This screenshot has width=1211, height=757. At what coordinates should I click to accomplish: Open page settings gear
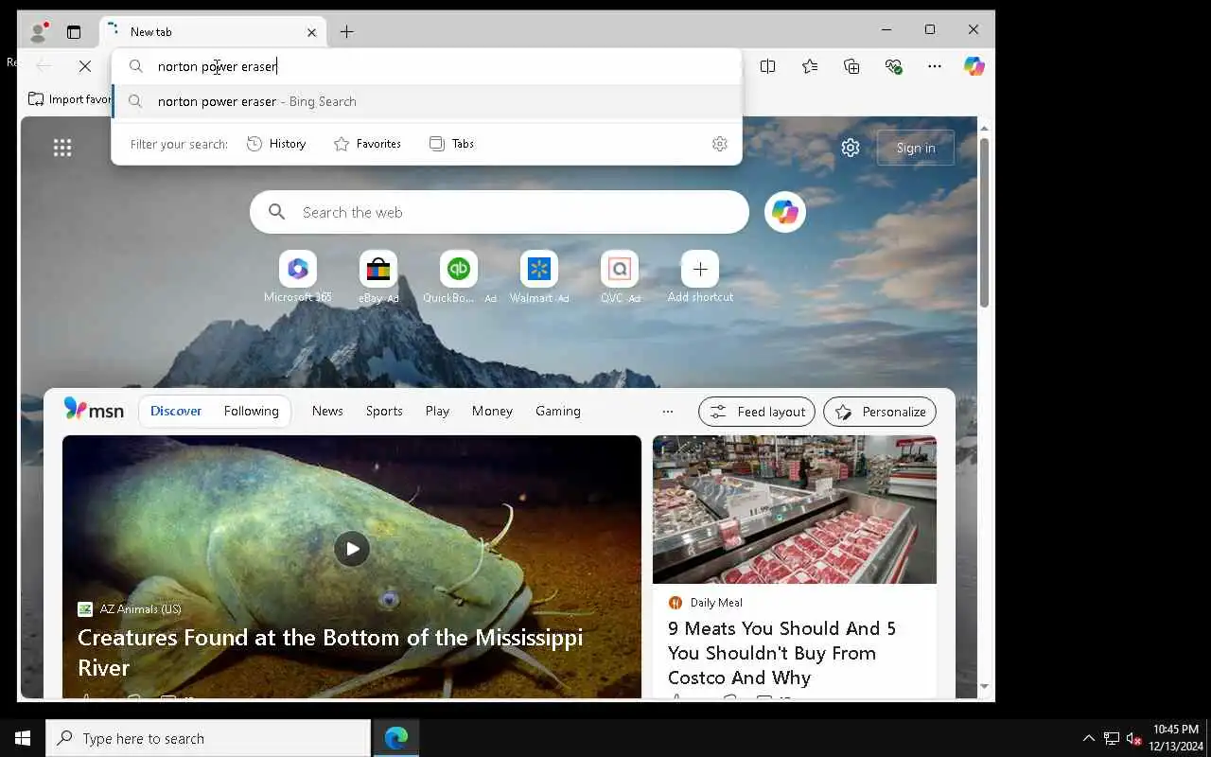pyautogui.click(x=851, y=148)
